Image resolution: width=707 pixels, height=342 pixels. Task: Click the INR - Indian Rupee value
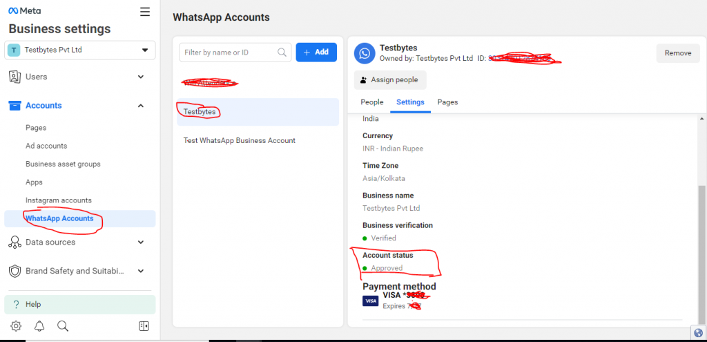(393, 149)
